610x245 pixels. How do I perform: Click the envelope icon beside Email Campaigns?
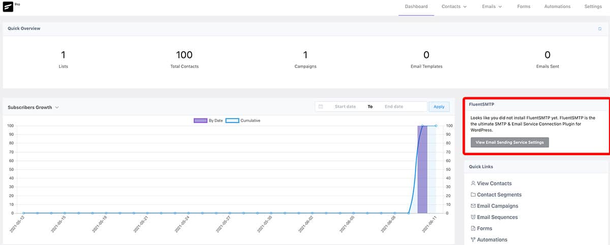473,206
